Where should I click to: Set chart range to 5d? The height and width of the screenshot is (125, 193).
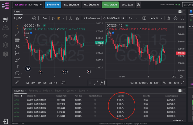coord(45,83)
